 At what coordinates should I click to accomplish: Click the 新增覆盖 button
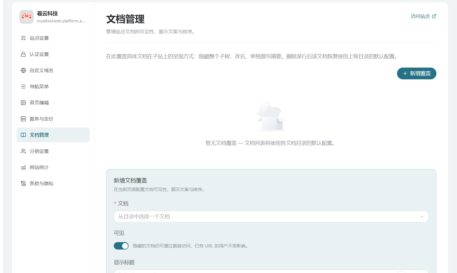coord(416,73)
